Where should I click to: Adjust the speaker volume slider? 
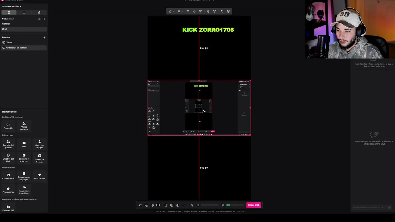210,205
